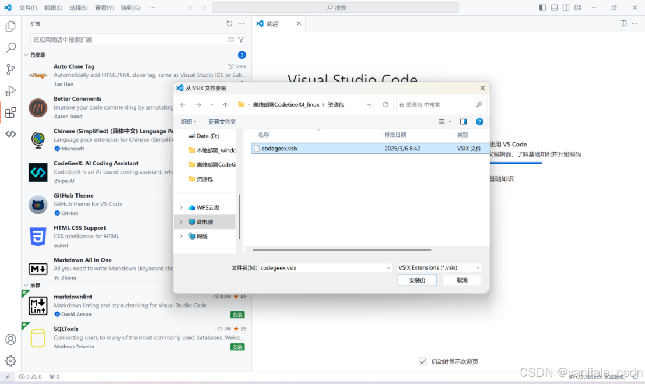The width and height of the screenshot is (645, 384).
Task: Open the Source Control panel
Action: point(10,69)
